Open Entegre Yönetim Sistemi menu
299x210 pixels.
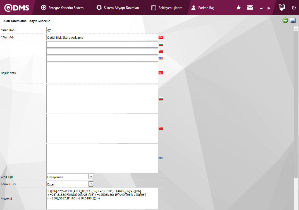coord(63,8)
